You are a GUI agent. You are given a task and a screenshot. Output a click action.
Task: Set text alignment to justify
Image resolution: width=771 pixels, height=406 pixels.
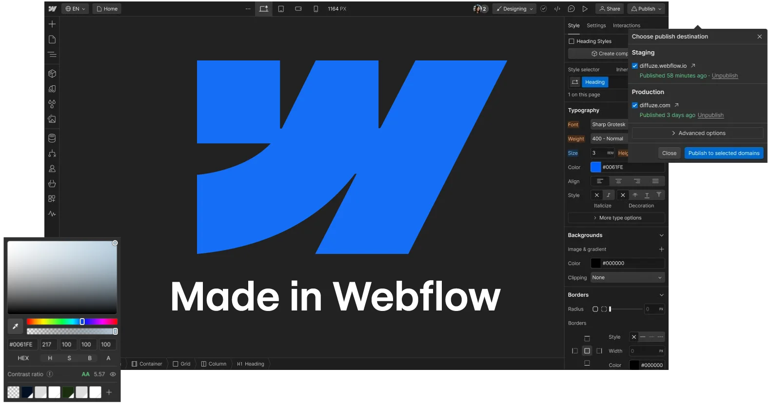655,181
